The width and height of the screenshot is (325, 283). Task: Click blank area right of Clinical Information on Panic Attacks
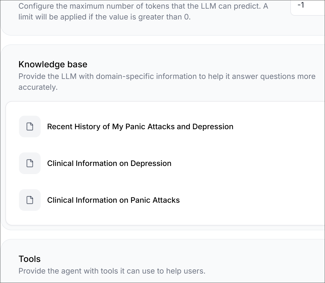[252, 200]
